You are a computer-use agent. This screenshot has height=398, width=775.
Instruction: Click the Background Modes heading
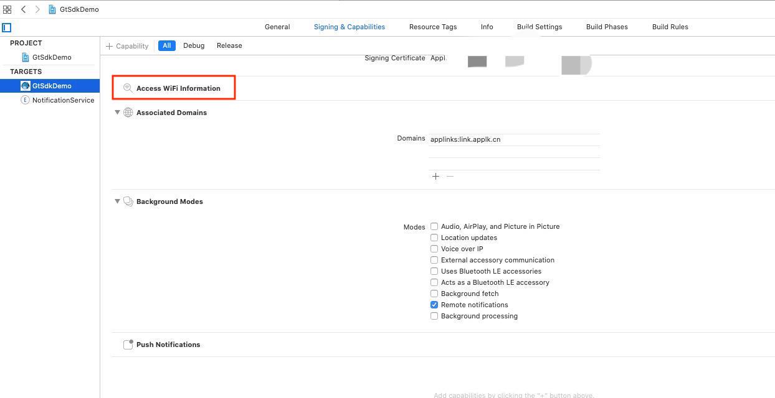[169, 201]
